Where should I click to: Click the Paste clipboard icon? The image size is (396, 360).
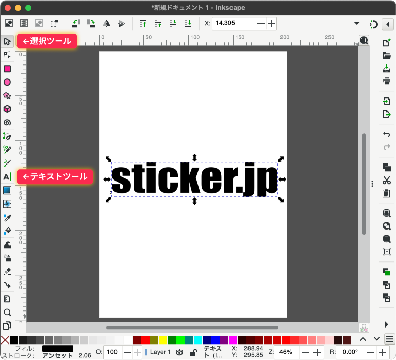pyautogui.click(x=386, y=193)
